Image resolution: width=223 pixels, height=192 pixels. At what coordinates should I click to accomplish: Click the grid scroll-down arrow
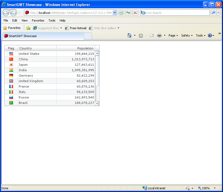click(x=97, y=104)
